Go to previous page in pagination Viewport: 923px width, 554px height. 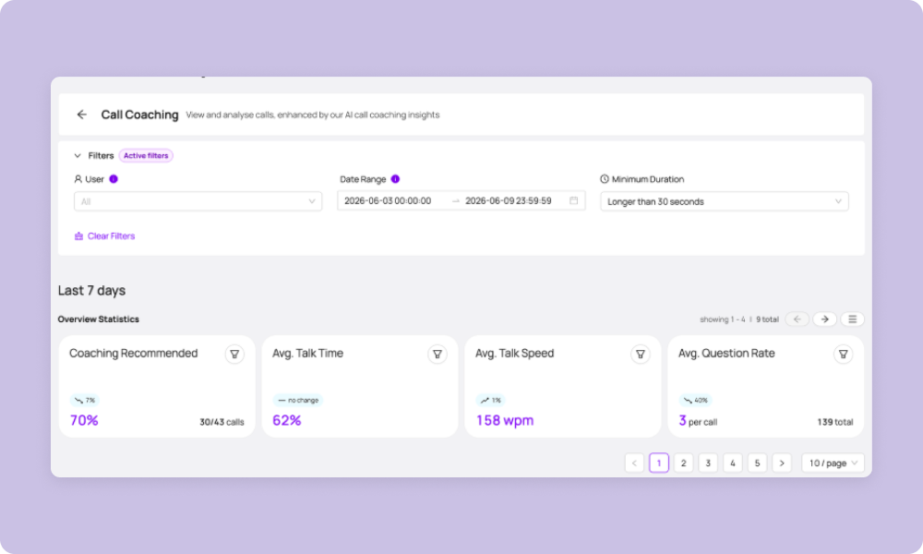(634, 464)
